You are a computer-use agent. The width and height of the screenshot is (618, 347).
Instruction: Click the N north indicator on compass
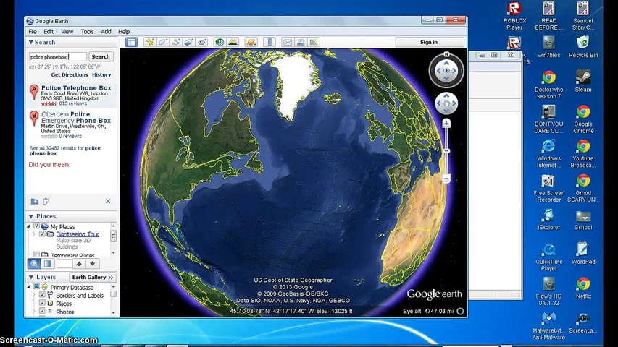click(x=446, y=54)
